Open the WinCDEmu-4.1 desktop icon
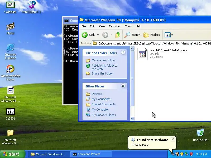This screenshot has height=158, width=211. 31,7
